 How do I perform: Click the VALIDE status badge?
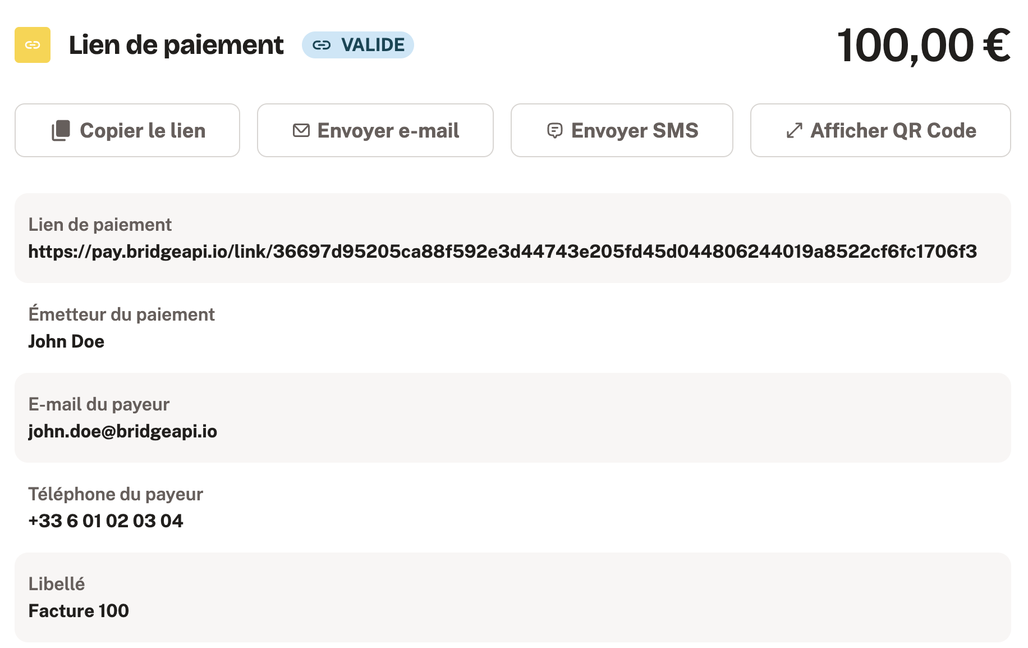[x=358, y=45]
